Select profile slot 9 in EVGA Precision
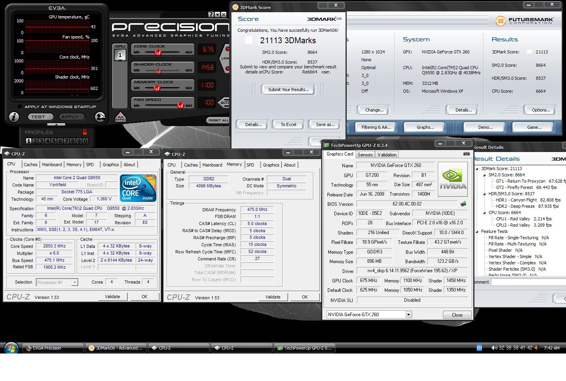The image size is (566, 381). (79, 141)
